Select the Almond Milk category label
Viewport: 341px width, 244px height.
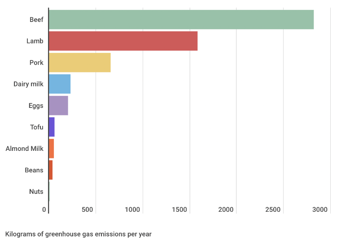click(25, 149)
